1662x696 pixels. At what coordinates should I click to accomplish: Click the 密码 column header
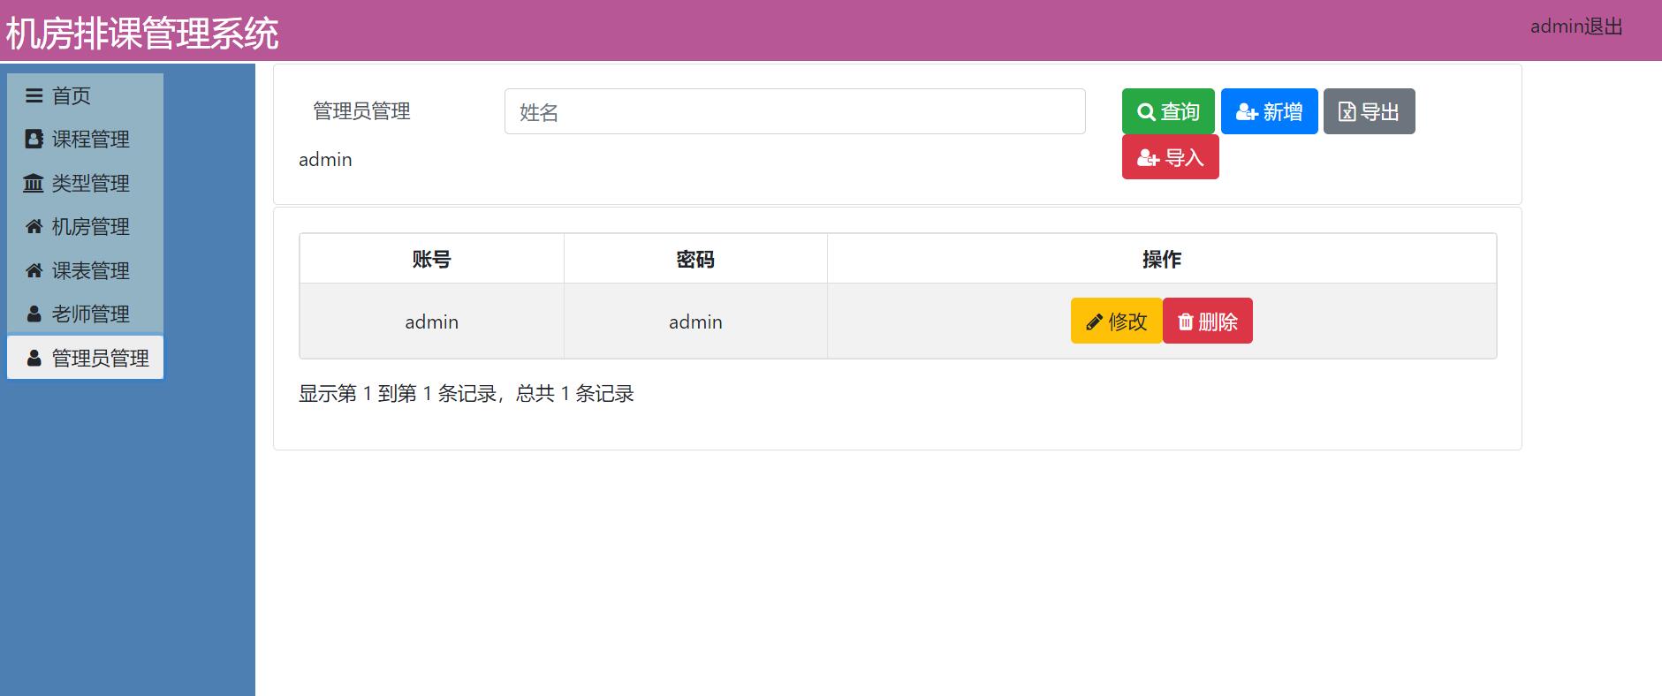pyautogui.click(x=695, y=259)
